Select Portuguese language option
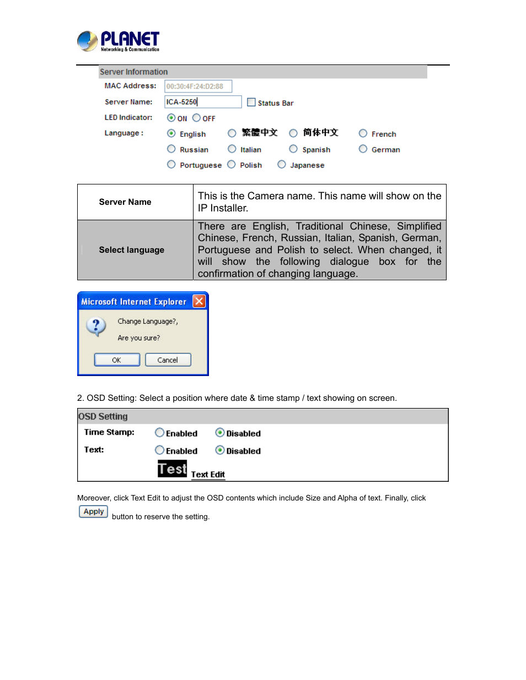This screenshot has height=680, width=526. point(171,164)
